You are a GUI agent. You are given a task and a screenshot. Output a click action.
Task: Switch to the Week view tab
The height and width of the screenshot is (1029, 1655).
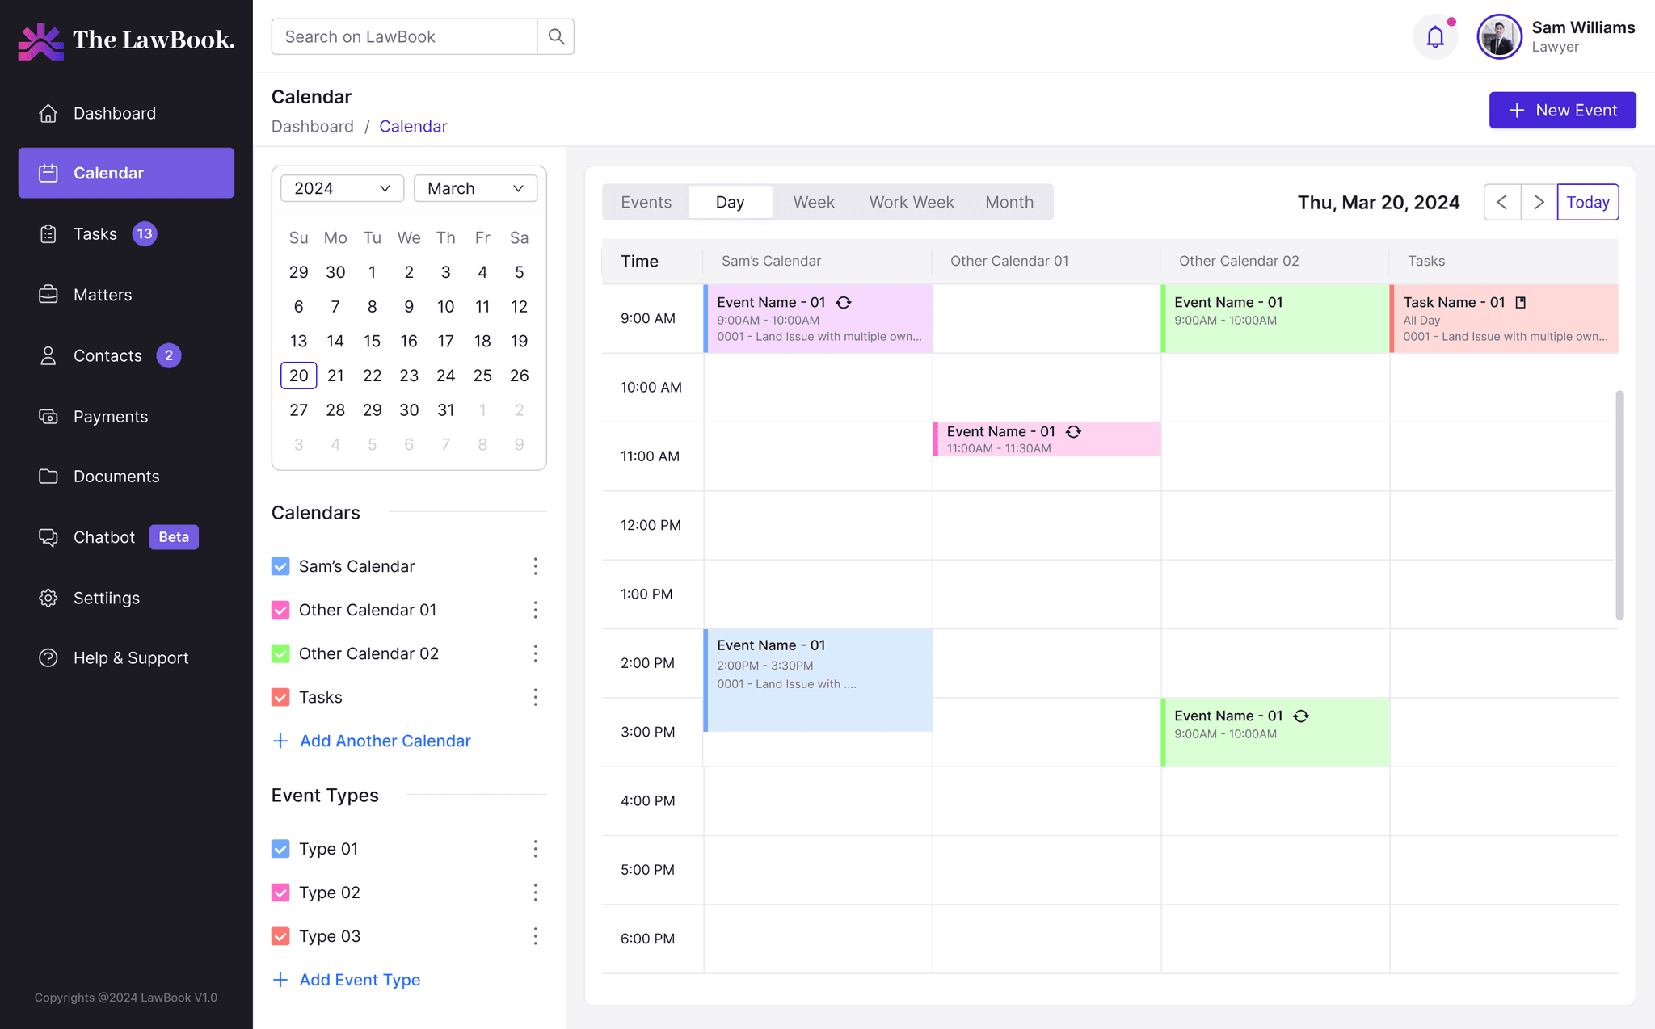(x=814, y=202)
